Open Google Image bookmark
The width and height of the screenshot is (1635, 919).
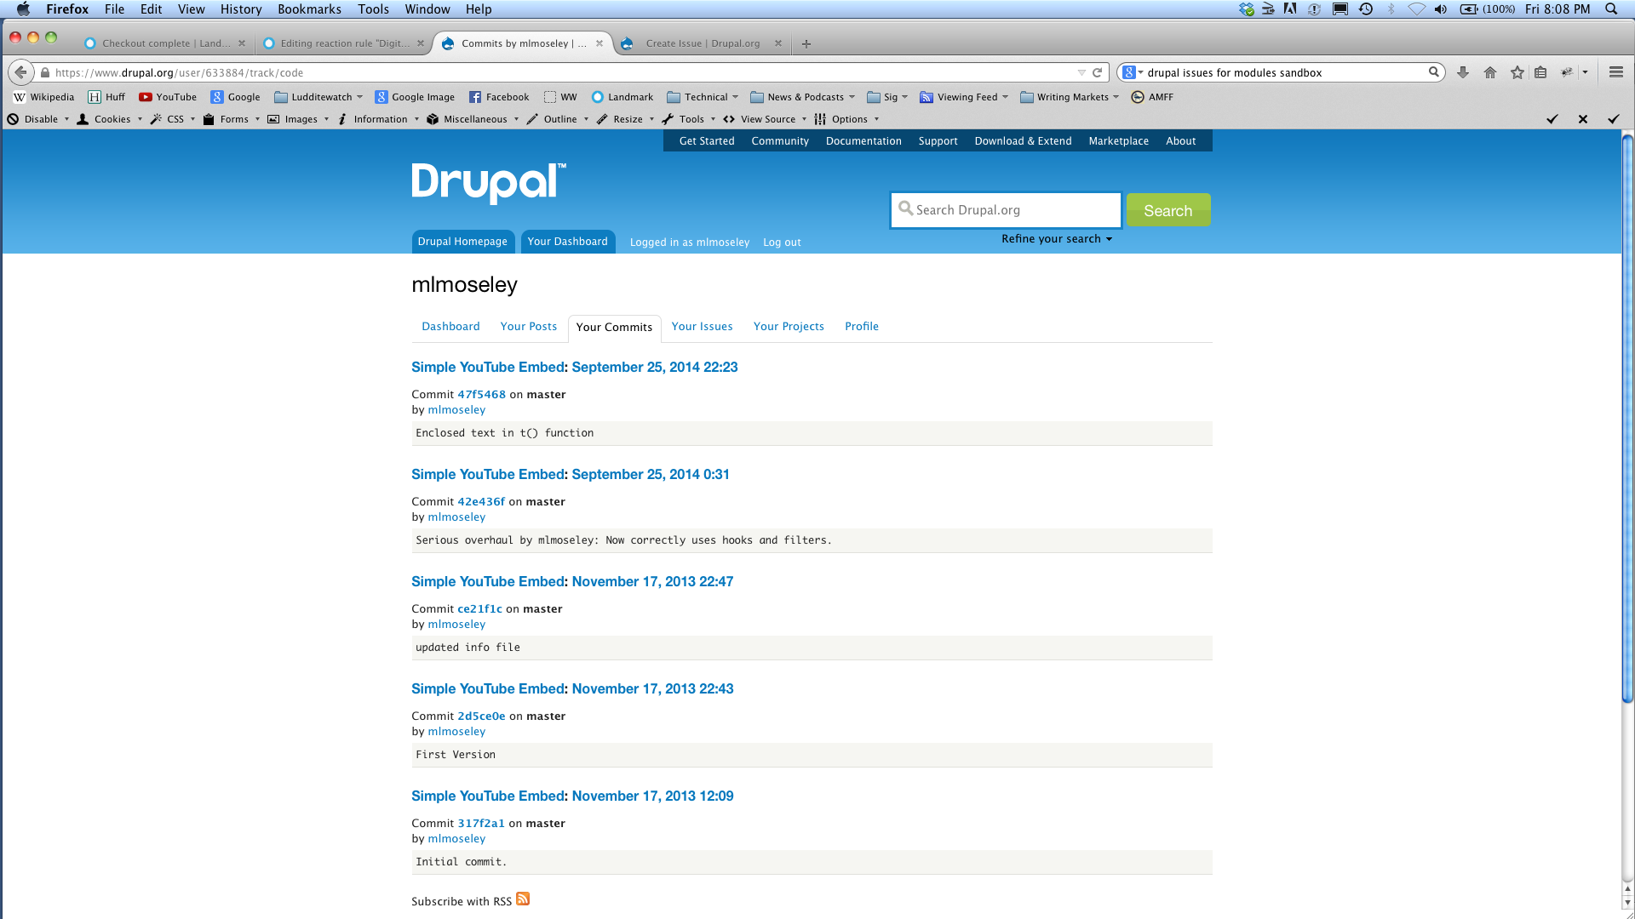pos(415,97)
